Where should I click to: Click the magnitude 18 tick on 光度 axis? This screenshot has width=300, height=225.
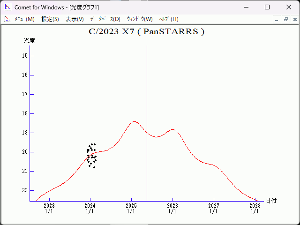(32, 113)
